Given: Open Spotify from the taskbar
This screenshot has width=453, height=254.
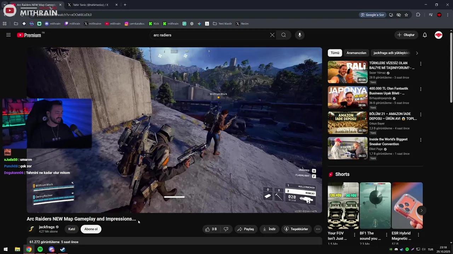Looking at the screenshot, I should (40, 249).
